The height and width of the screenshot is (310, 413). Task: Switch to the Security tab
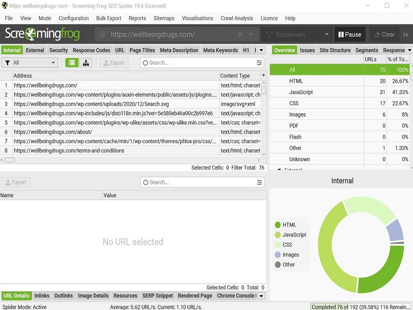coord(59,50)
